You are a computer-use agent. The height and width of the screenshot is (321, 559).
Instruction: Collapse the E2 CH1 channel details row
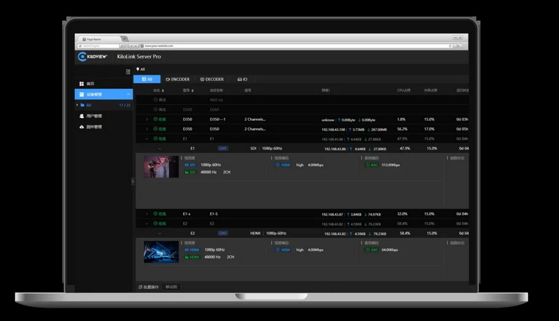tap(161, 233)
